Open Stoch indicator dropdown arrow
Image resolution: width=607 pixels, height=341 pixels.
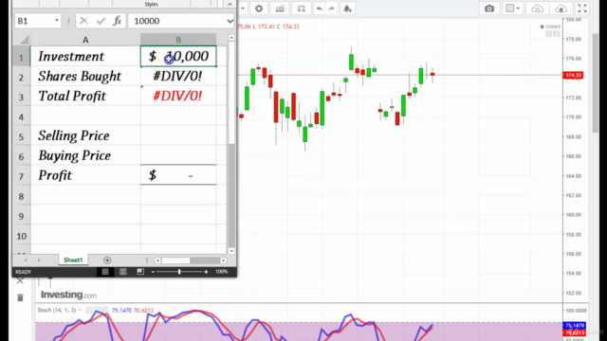pyautogui.click(x=80, y=310)
